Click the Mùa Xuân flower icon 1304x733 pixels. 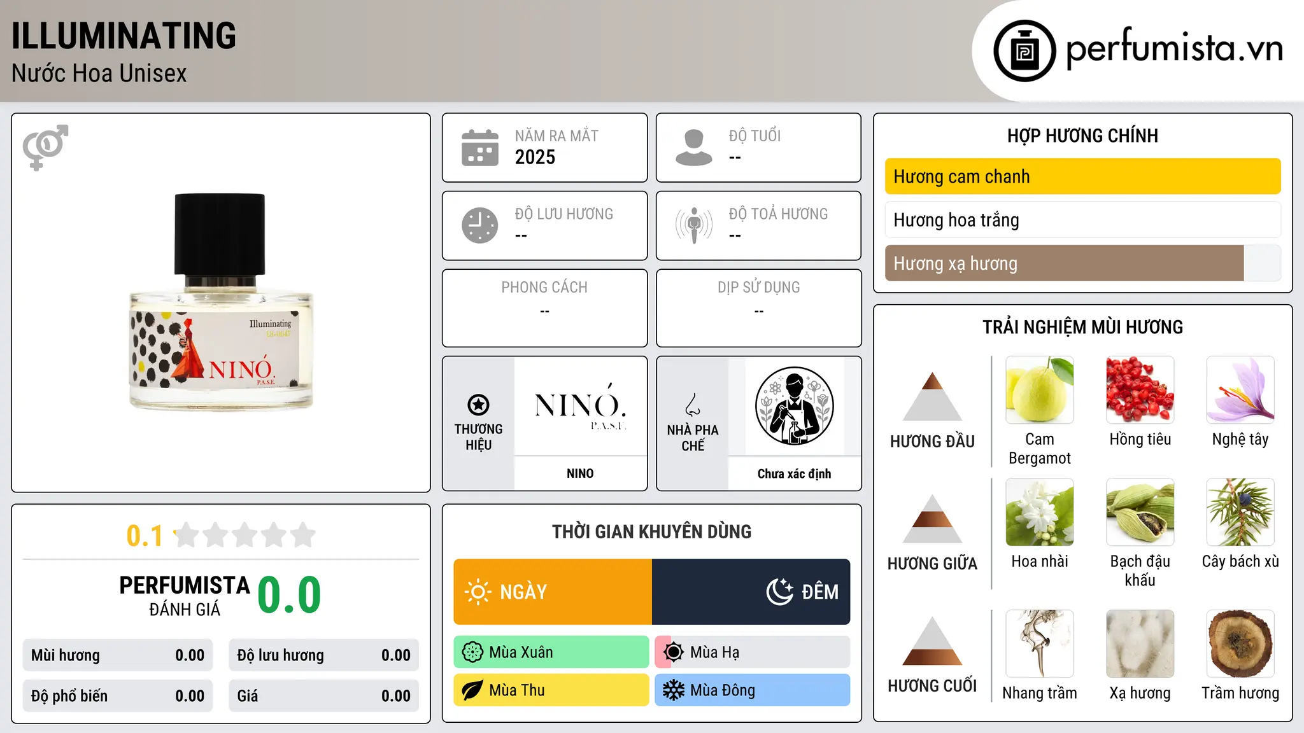(472, 652)
